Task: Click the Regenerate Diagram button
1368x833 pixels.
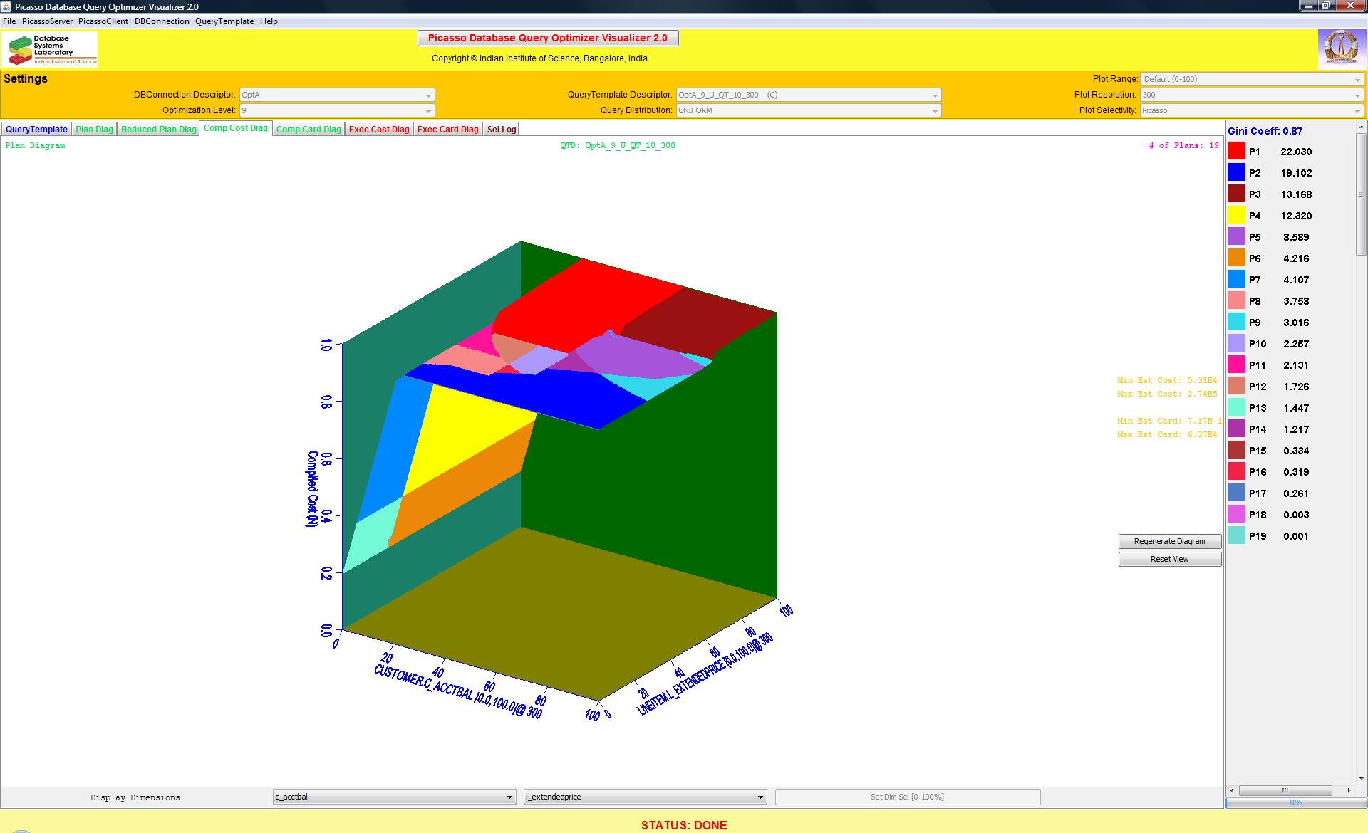Action: point(1169,541)
